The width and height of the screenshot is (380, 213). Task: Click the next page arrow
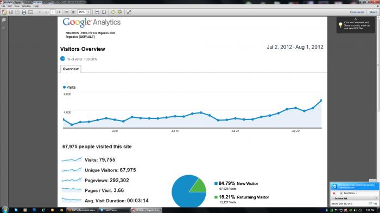[x=46, y=12]
